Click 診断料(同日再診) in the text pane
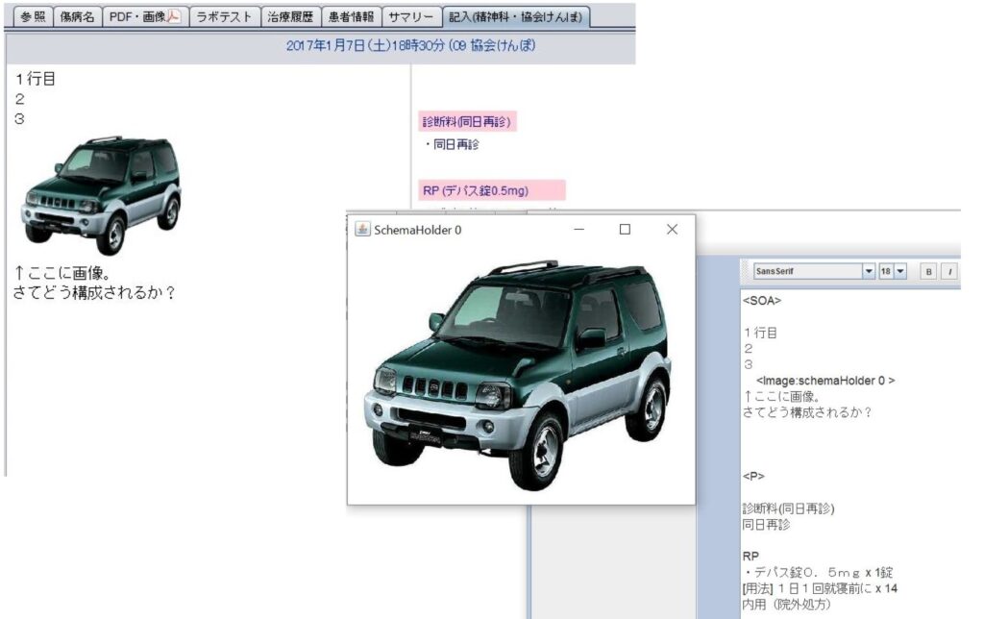 [x=788, y=508]
